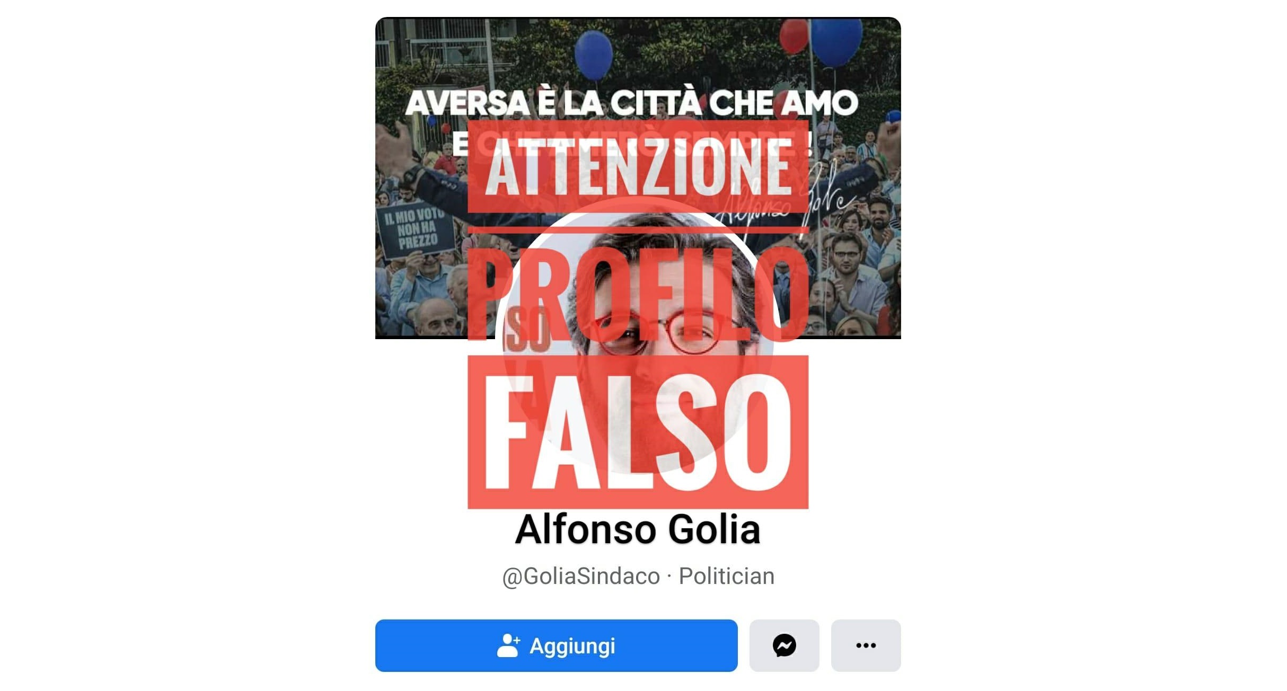This screenshot has height=691, width=1287.
Task: Click the add-person icon inside Aggiungi
Action: click(x=508, y=645)
